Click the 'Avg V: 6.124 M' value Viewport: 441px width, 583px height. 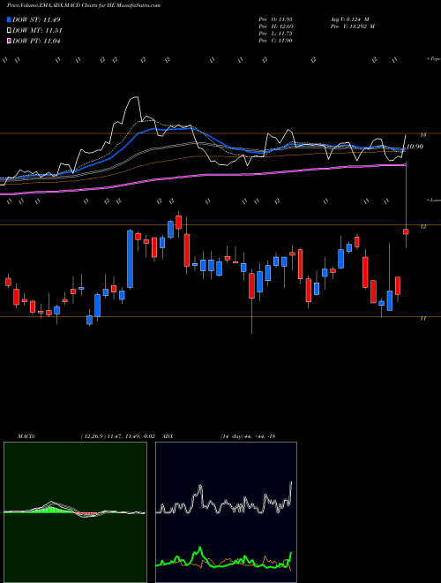click(349, 19)
